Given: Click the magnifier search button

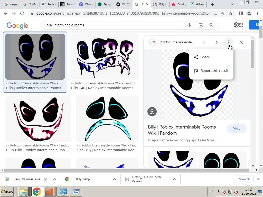Looking at the screenshot, I should [211, 25].
